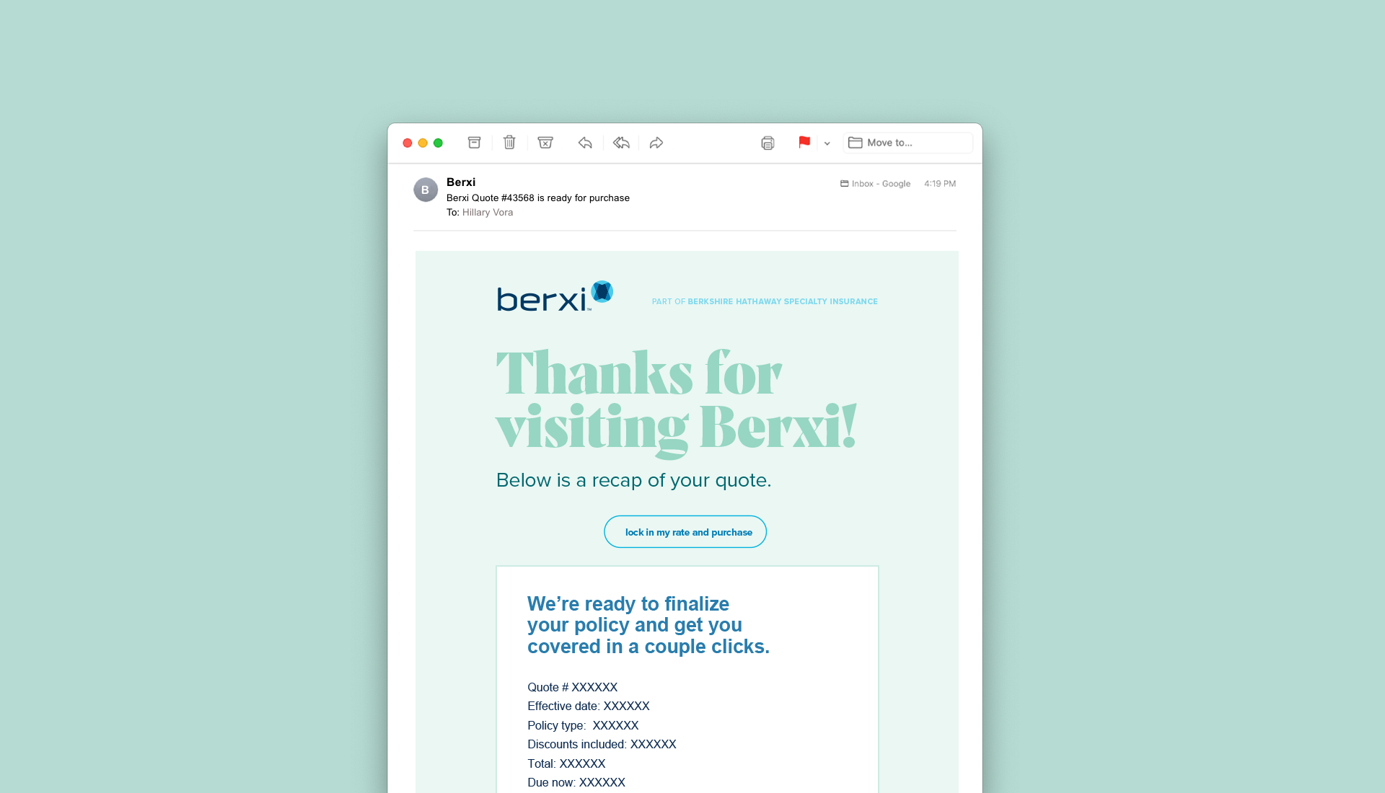Click the 4:19 PM timestamp

click(940, 184)
